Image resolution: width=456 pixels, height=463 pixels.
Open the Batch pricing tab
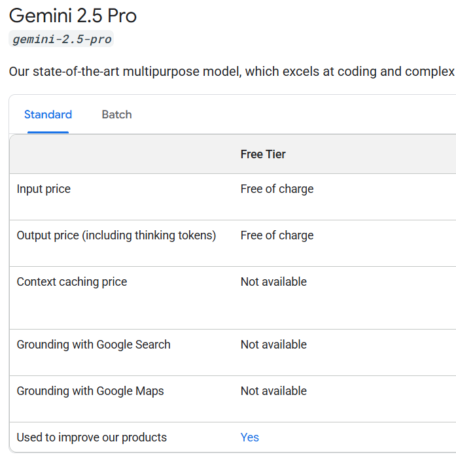click(116, 115)
